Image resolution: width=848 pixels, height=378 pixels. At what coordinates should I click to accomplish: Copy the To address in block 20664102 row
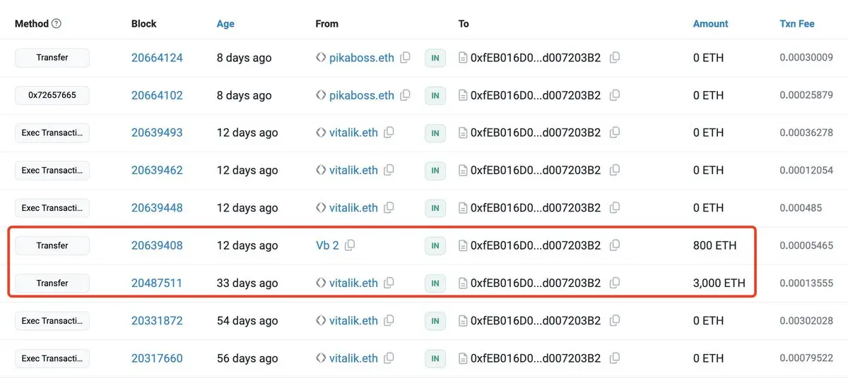(615, 95)
